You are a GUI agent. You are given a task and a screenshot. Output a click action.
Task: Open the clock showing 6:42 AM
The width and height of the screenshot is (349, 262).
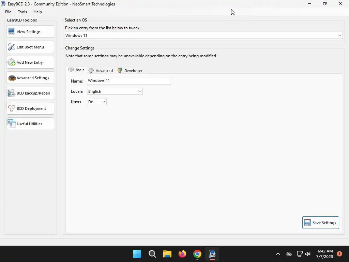click(324, 254)
